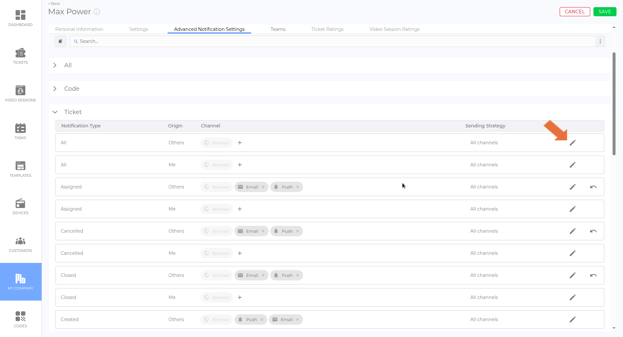Reset the Assigned Others row with undo icon
This screenshot has width=623, height=337.
coord(593,187)
